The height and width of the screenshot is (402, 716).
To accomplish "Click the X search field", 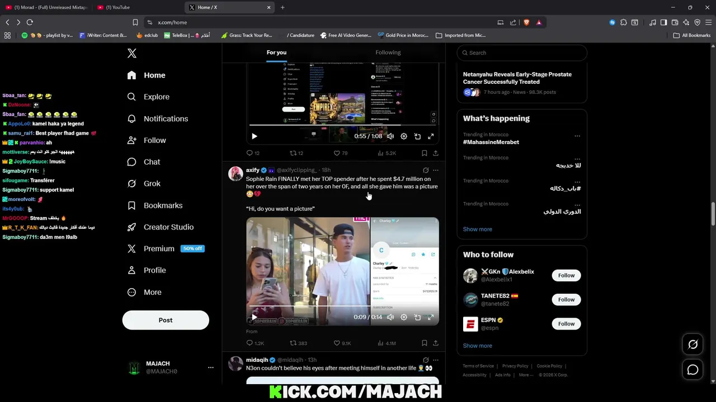I will click(522, 52).
